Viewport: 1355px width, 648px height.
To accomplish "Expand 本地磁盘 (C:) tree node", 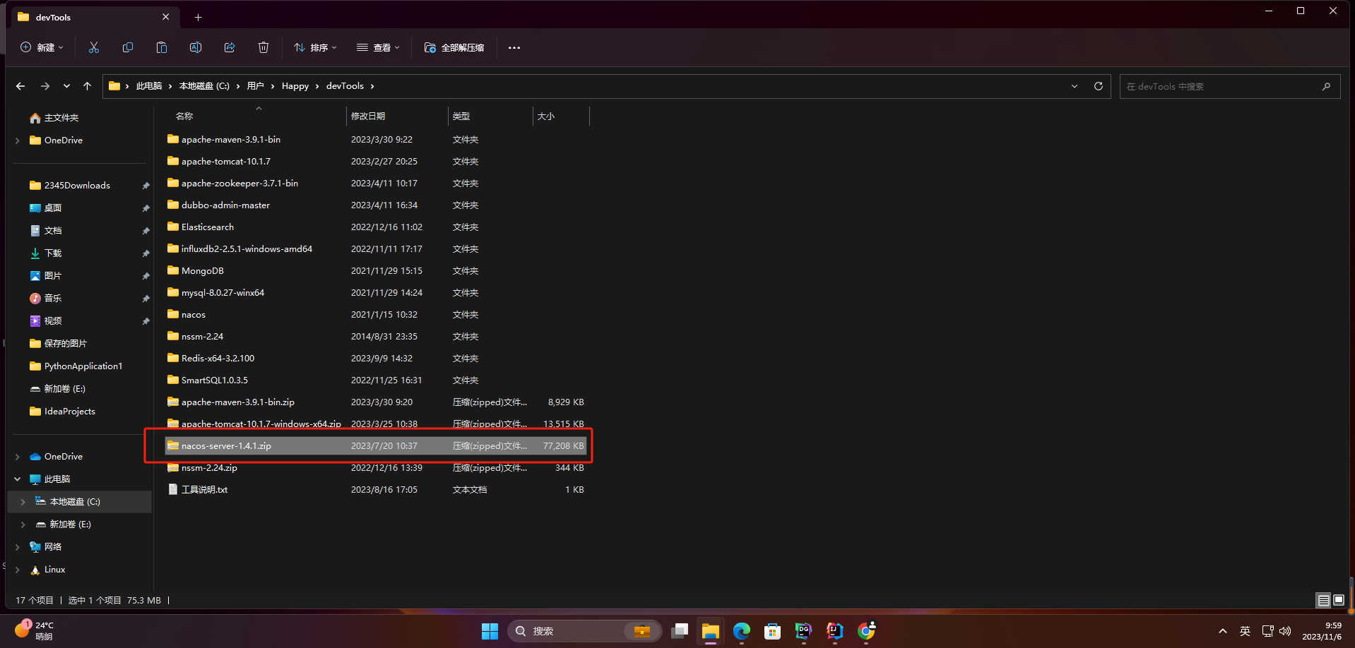I will [23, 502].
